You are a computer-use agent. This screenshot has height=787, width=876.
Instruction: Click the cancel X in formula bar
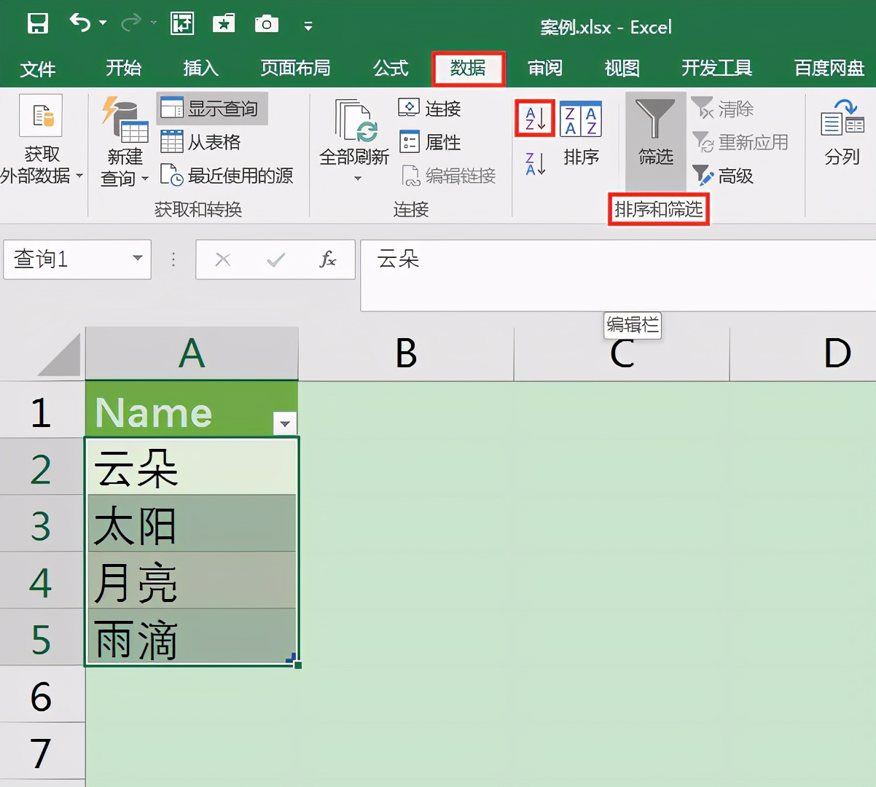pyautogui.click(x=223, y=259)
